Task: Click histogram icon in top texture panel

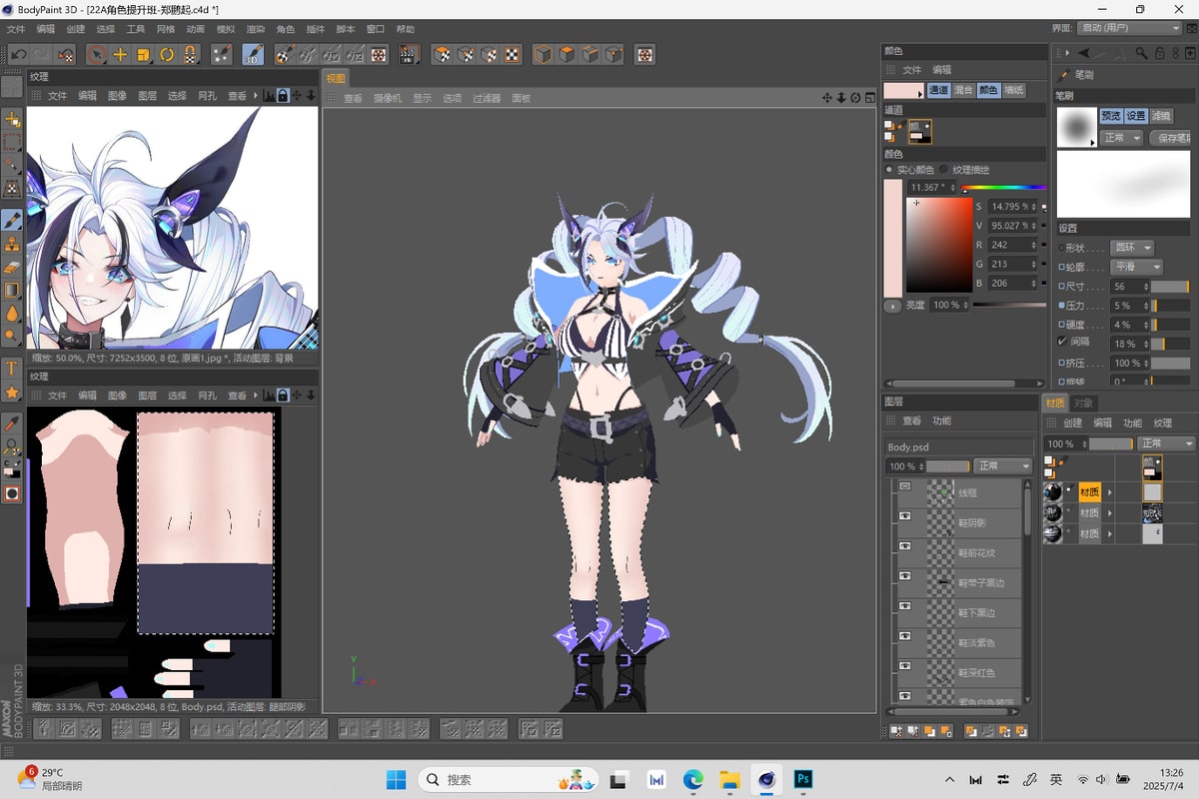Action: tap(269, 96)
